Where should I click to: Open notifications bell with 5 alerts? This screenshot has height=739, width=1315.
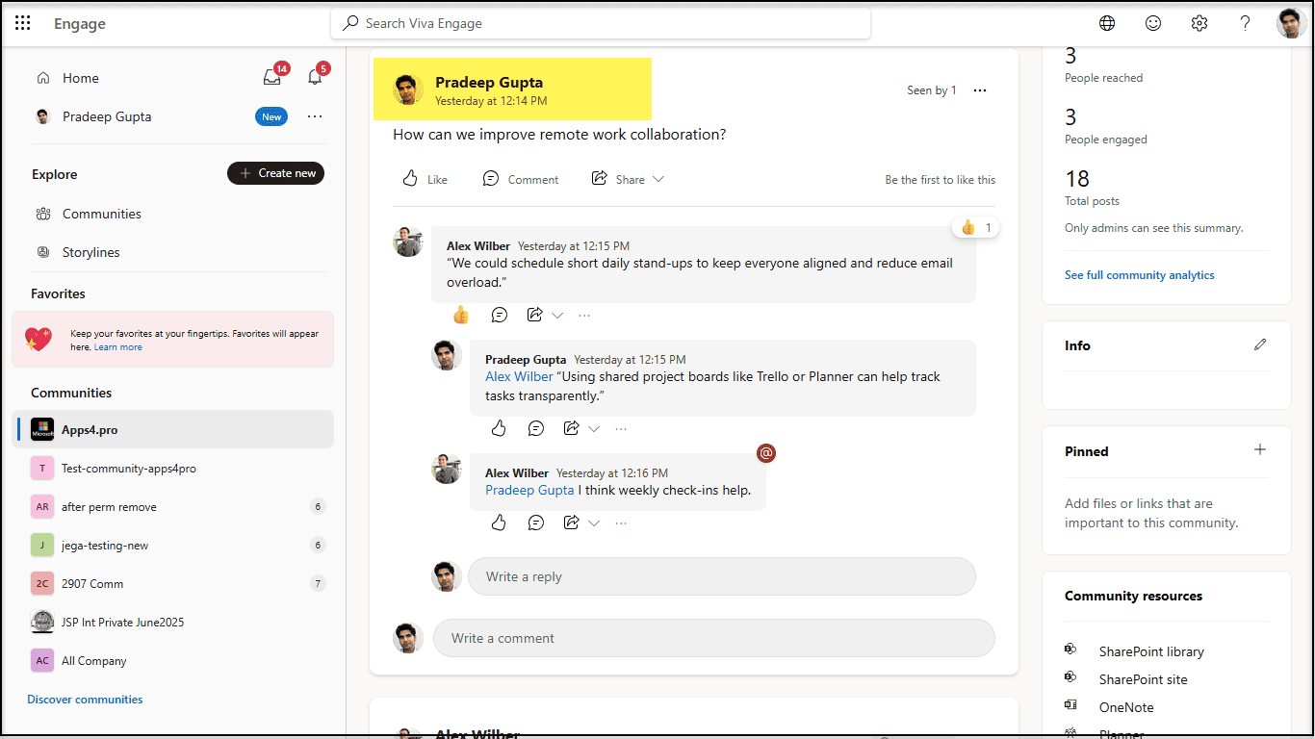tap(315, 78)
